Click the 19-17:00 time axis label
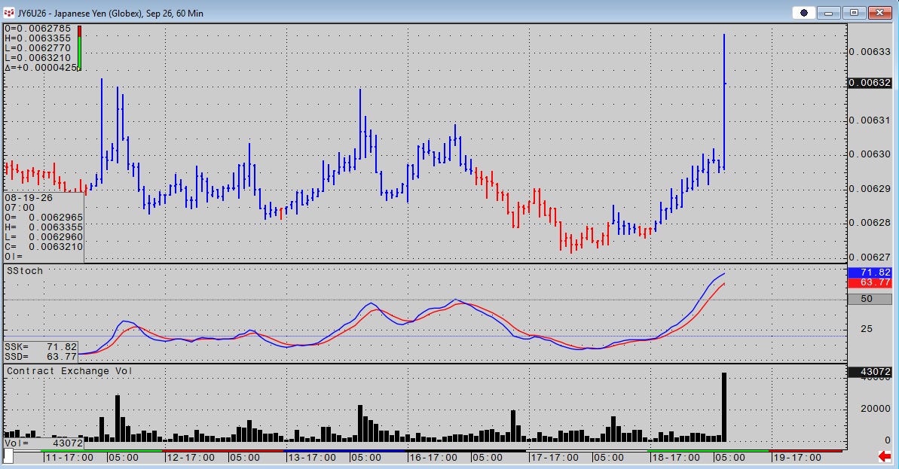899x469 pixels. tap(797, 458)
